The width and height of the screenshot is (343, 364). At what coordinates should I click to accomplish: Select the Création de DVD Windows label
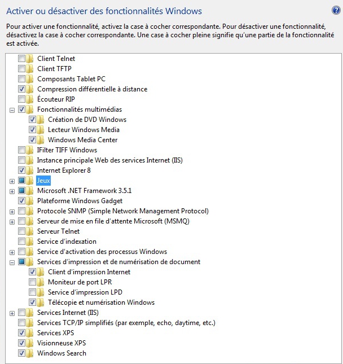[87, 120]
